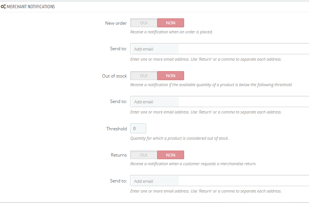Focus the Returns Add email field
309x203 pixels.
point(154,181)
